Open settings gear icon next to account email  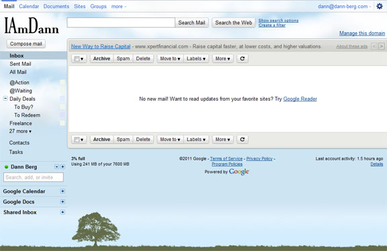[x=380, y=6]
